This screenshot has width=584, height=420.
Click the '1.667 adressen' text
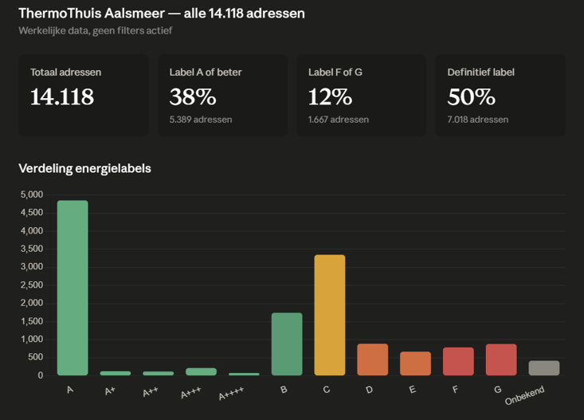click(x=339, y=120)
